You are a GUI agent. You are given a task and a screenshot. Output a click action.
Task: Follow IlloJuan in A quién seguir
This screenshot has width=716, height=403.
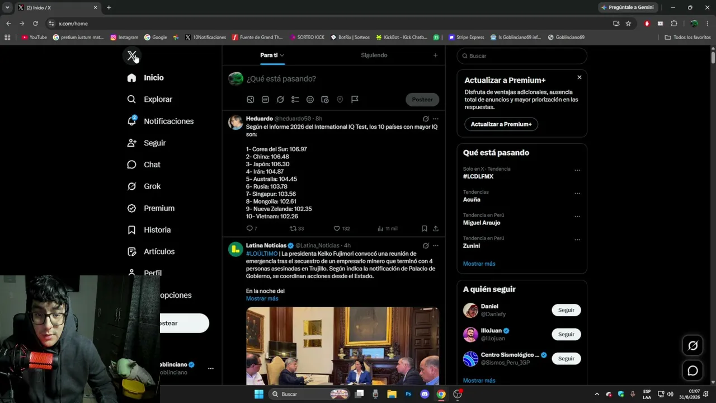tap(566, 334)
